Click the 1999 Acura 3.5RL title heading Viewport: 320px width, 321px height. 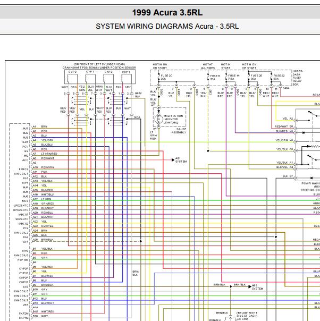click(x=167, y=12)
